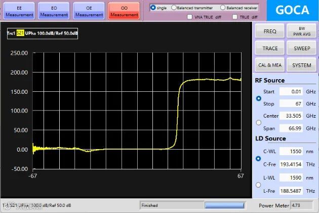
Task: Click the Finished status field
Action: (172, 205)
